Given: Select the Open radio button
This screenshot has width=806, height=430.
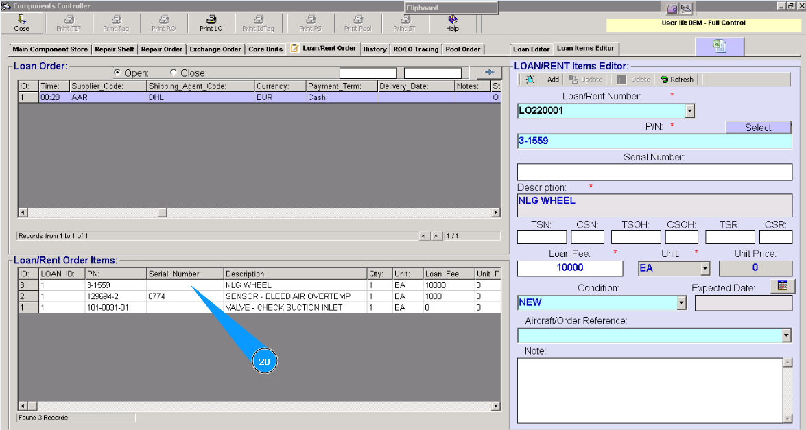Looking at the screenshot, I should click(117, 73).
